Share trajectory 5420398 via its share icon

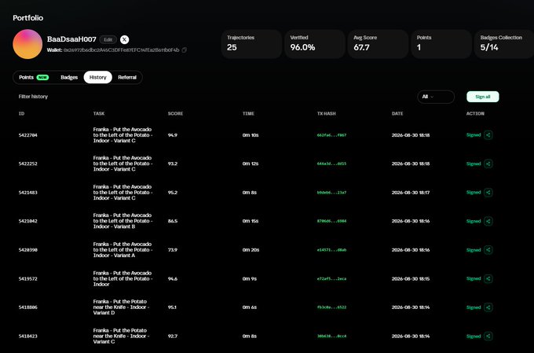(x=488, y=250)
